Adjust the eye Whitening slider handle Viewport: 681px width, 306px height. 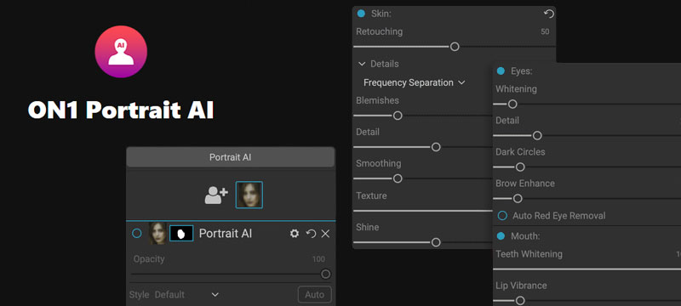tap(512, 104)
